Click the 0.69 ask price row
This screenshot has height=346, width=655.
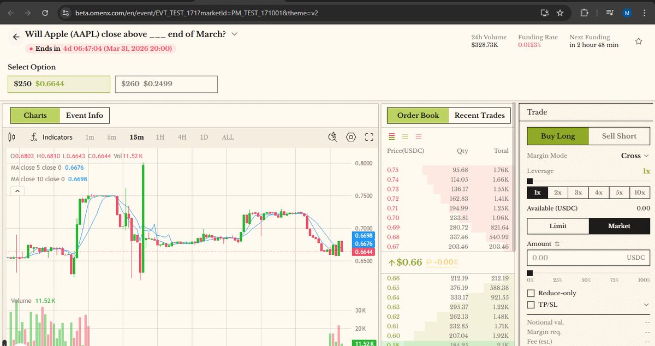coord(448,227)
